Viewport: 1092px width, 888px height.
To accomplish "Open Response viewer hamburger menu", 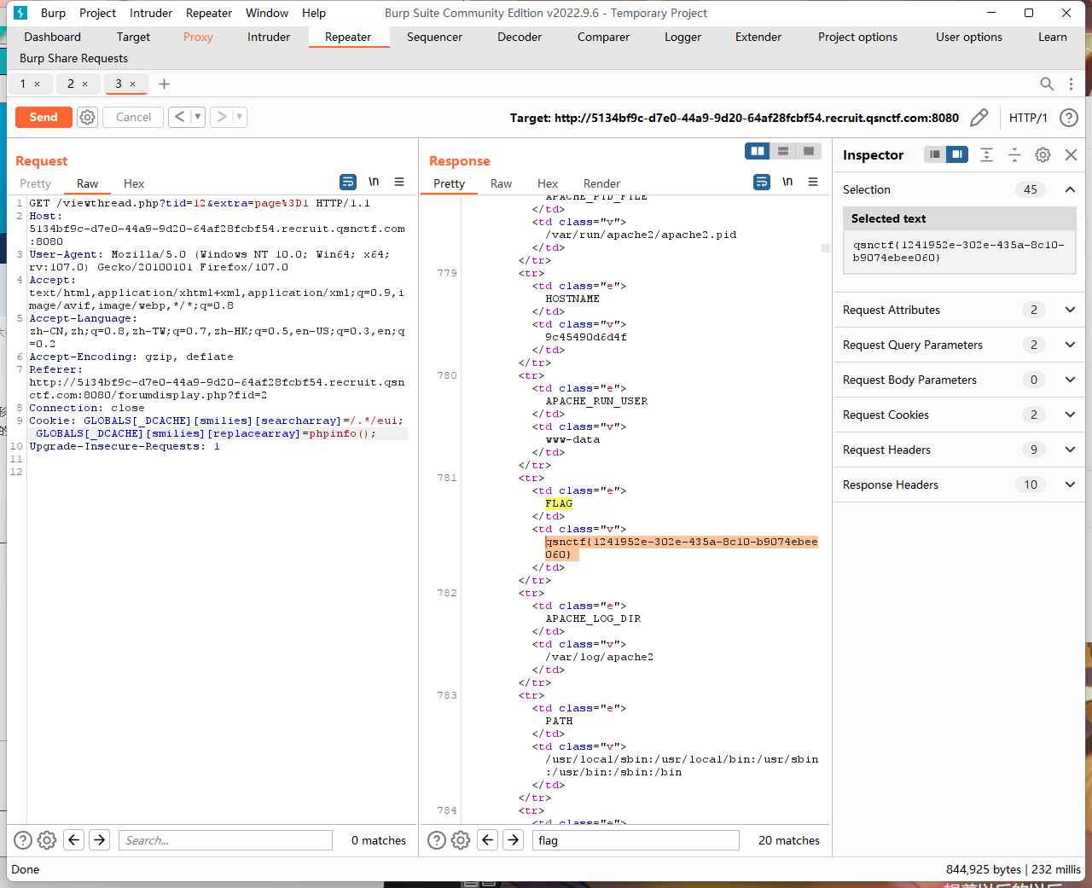I will pyautogui.click(x=813, y=182).
